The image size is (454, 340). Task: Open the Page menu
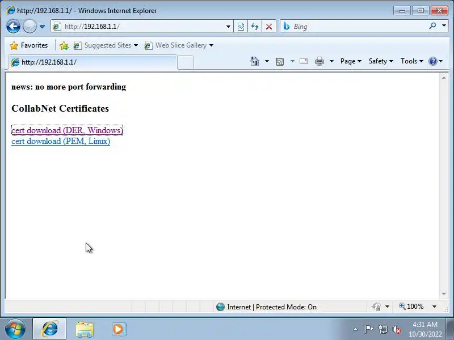tap(351, 61)
